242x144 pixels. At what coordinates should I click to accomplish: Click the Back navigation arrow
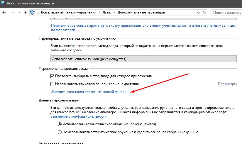(x=4, y=13)
